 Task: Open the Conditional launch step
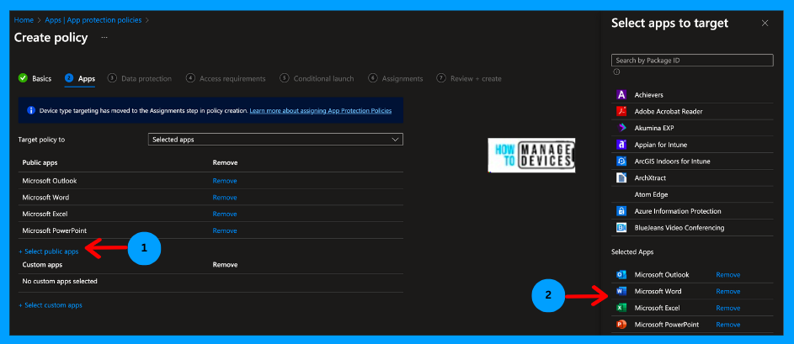[x=317, y=78]
